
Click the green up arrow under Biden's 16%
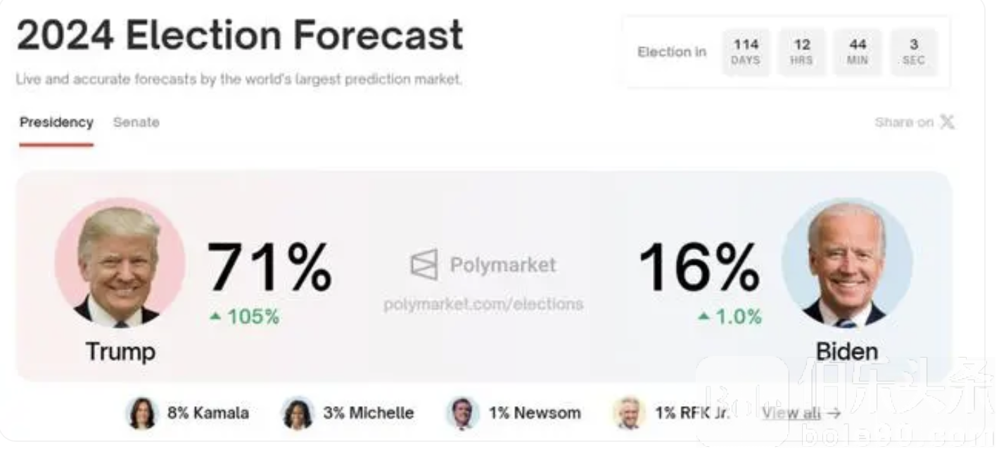click(x=704, y=317)
